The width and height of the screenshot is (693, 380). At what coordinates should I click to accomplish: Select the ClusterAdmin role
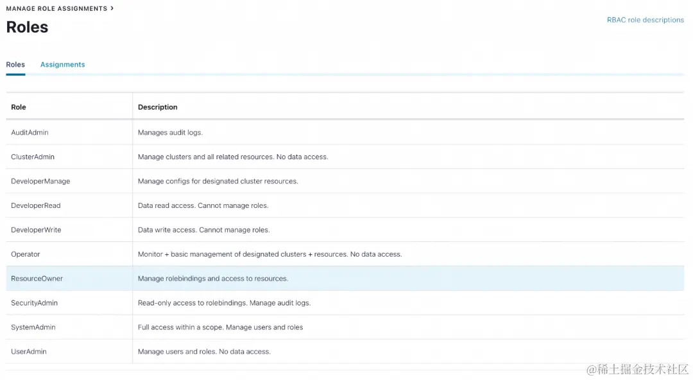[x=33, y=157]
